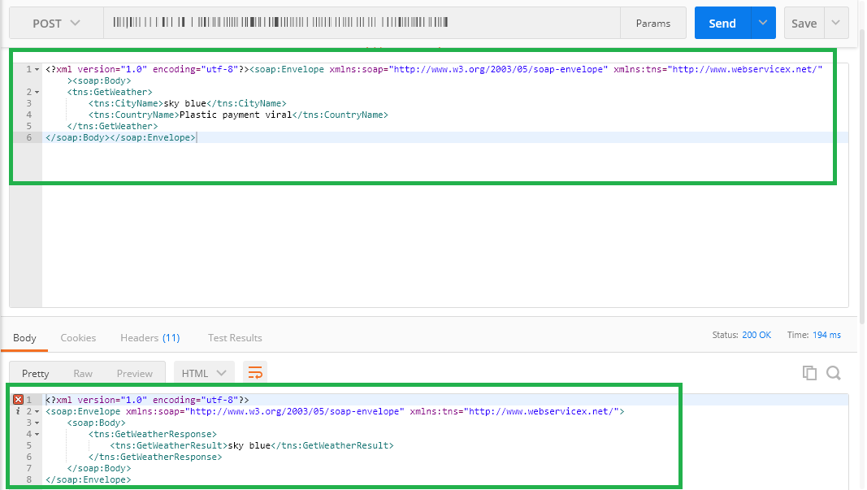Image resolution: width=867 pixels, height=490 pixels.
Task: Click 'sky blue' in GetWeatherResult line
Action: (x=249, y=445)
